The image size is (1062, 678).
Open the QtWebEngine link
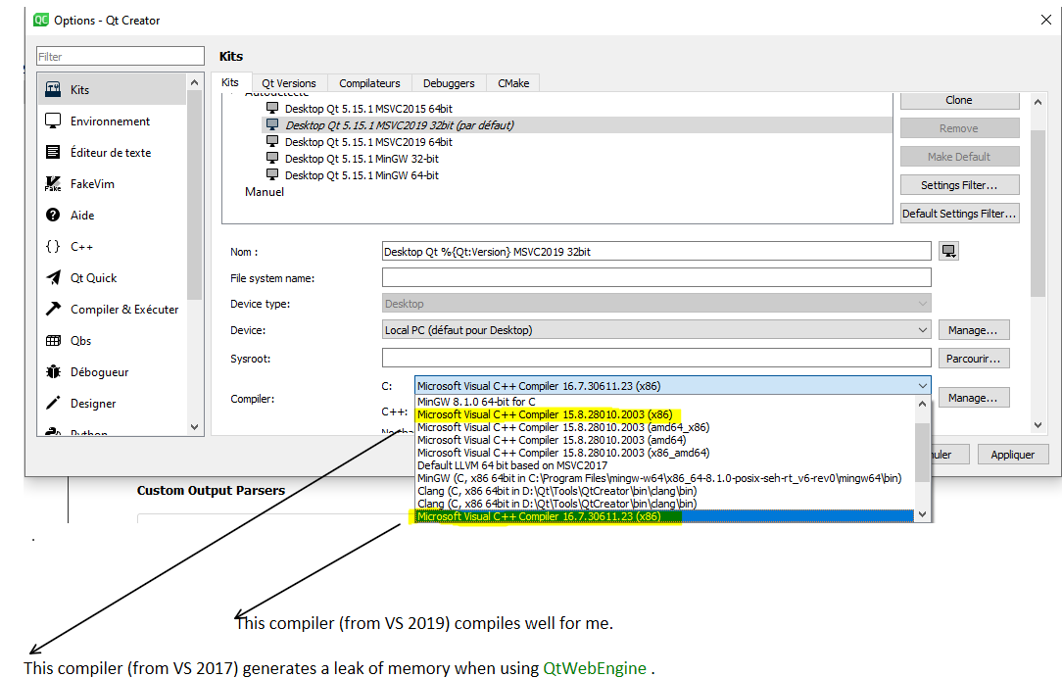(595, 668)
